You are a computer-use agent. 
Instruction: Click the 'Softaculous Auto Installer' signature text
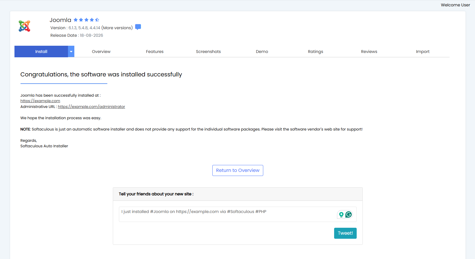(x=44, y=146)
